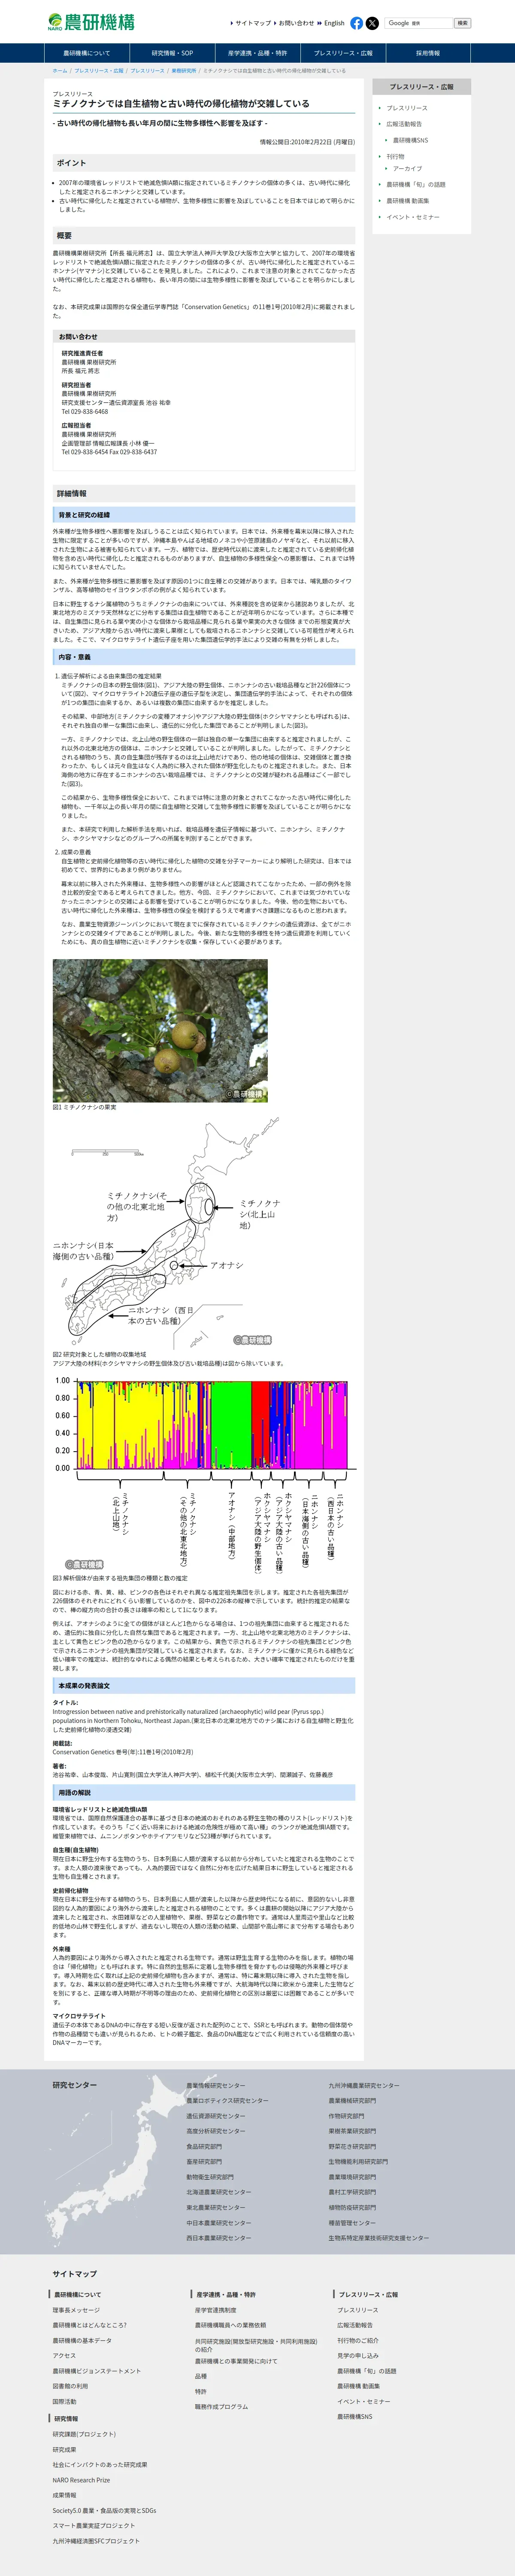Open sidebar イベント・セミナー link
The height and width of the screenshot is (2576, 515).
[x=413, y=217]
